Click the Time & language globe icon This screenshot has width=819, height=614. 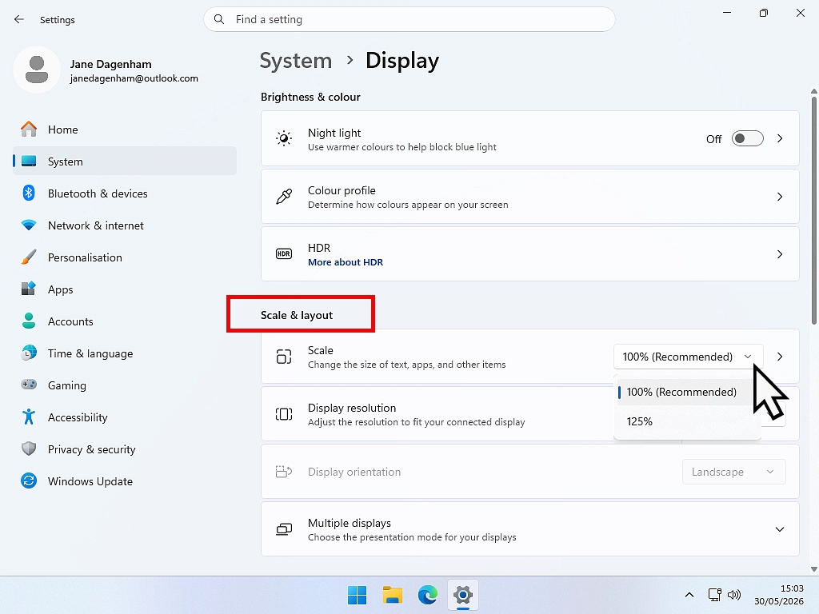[x=29, y=353]
